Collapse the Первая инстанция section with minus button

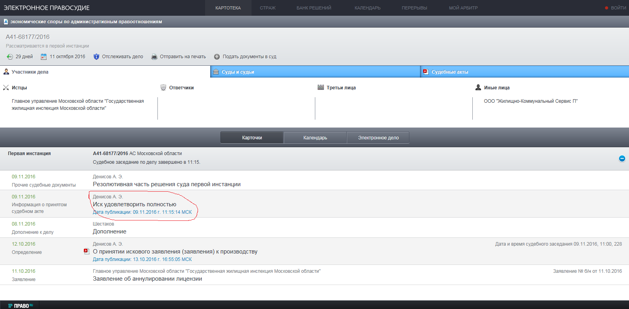point(622,158)
